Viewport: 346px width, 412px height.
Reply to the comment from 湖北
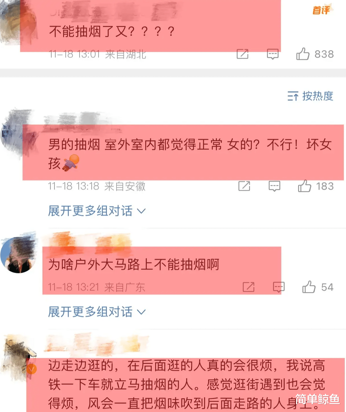[272, 54]
